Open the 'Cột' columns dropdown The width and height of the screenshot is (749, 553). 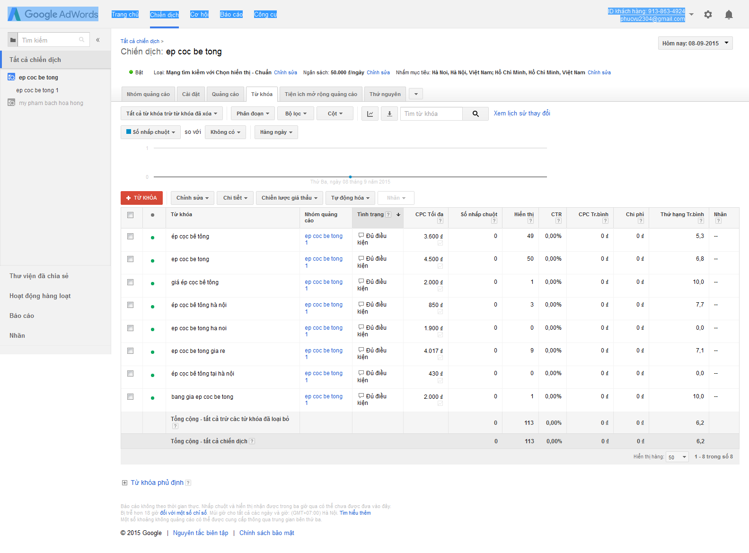(x=335, y=114)
